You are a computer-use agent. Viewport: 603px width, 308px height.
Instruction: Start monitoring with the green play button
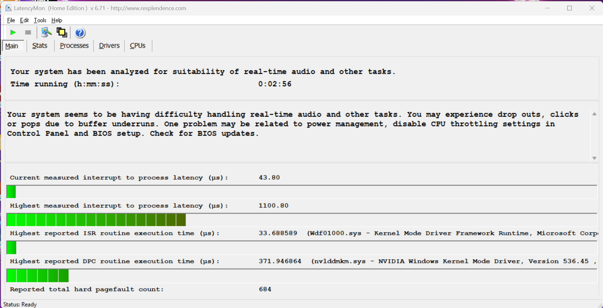pos(13,33)
